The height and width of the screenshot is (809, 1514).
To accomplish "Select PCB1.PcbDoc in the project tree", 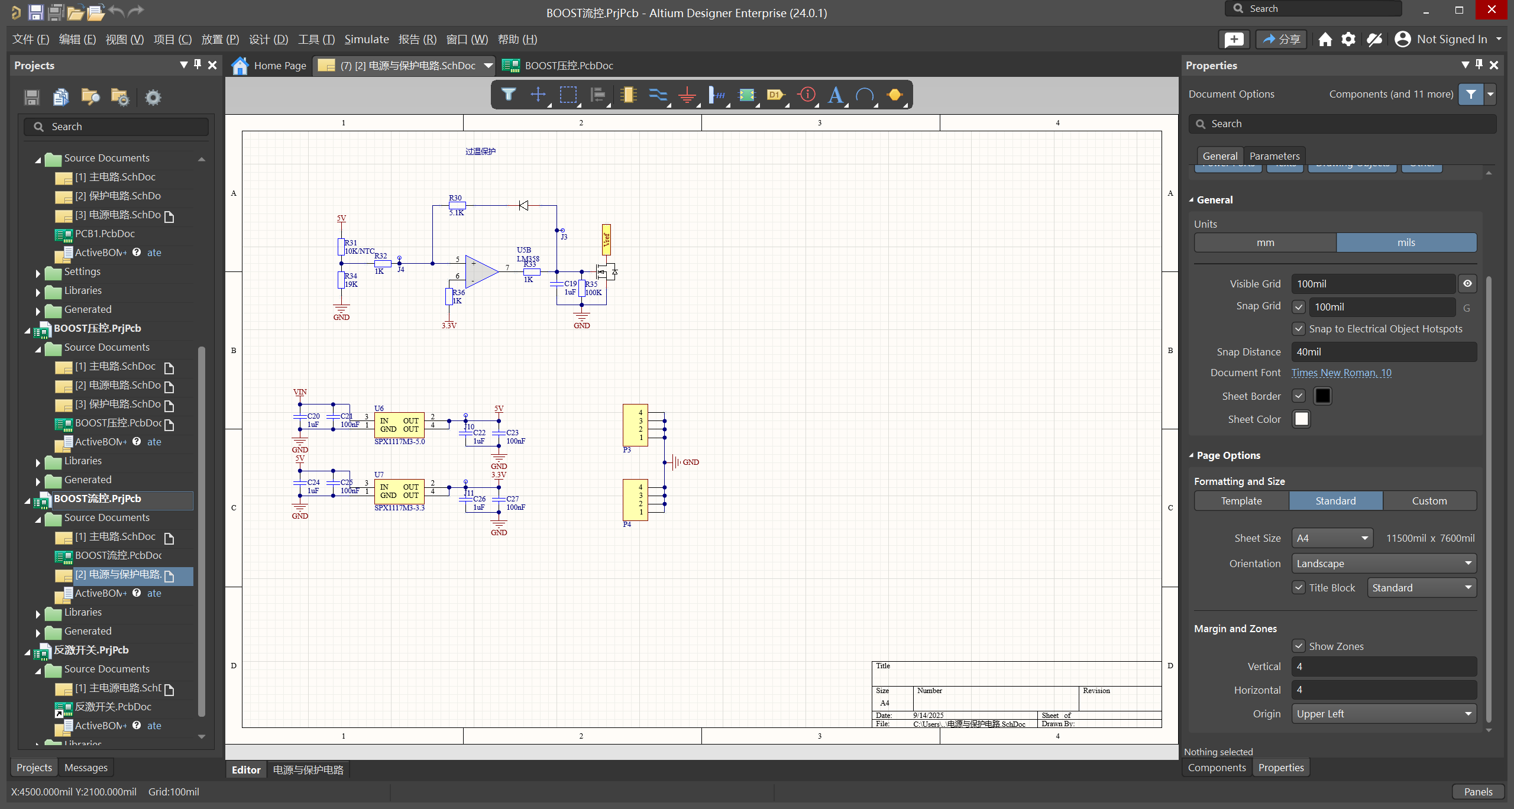I will 105,234.
